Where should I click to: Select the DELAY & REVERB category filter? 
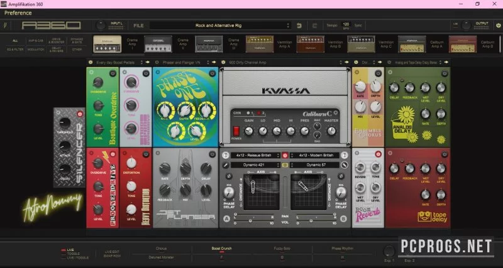pyautogui.click(x=57, y=50)
